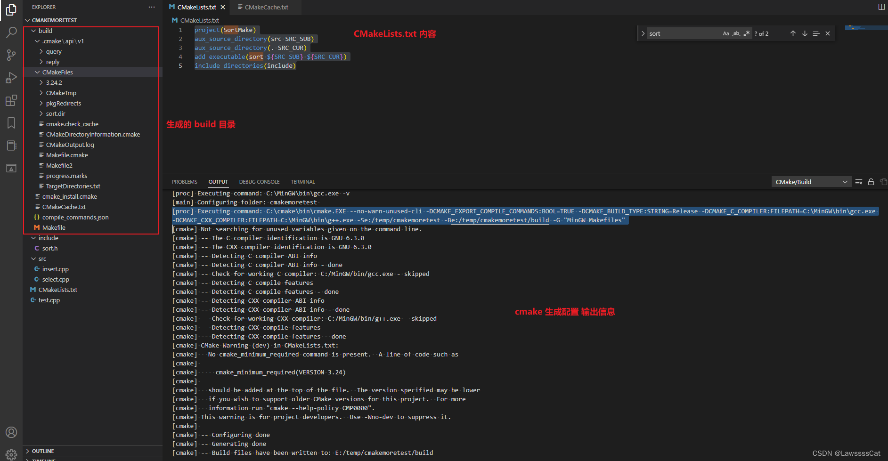888x461 pixels.
Task: Open output log file in editor
Action: coord(883,182)
